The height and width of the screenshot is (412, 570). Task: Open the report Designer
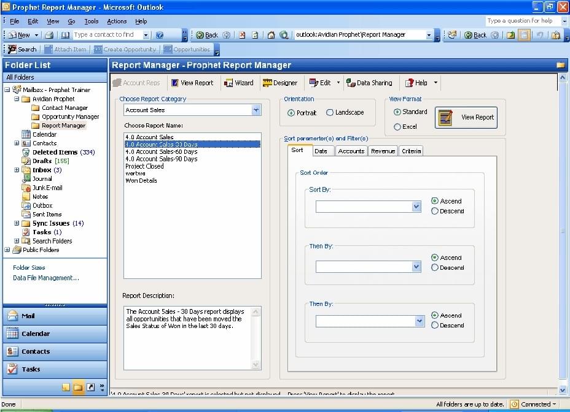[280, 83]
